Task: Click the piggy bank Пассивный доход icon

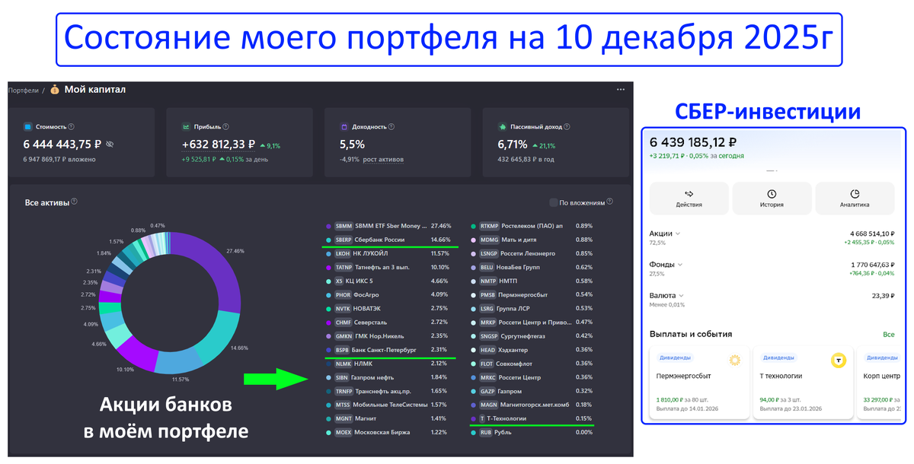Action: (503, 127)
